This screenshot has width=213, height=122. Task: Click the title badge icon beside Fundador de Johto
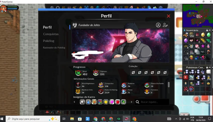click(75, 25)
